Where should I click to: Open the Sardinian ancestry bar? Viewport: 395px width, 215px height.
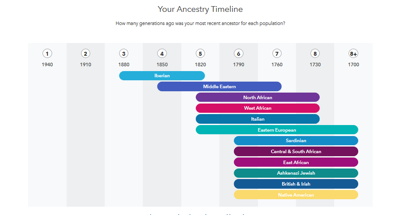pos(296,140)
